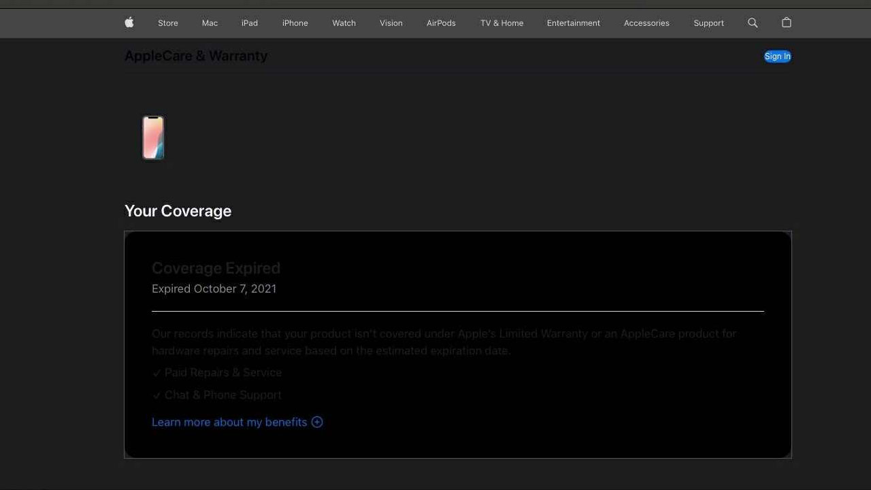Open the Store menu
871x490 pixels.
168,23
